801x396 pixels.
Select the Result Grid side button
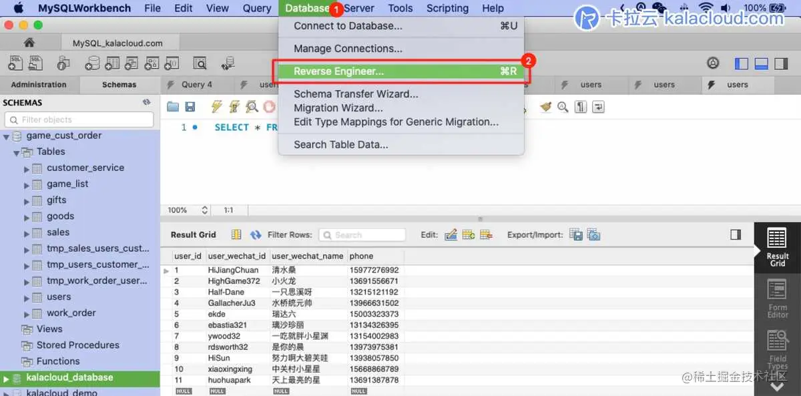pos(778,248)
